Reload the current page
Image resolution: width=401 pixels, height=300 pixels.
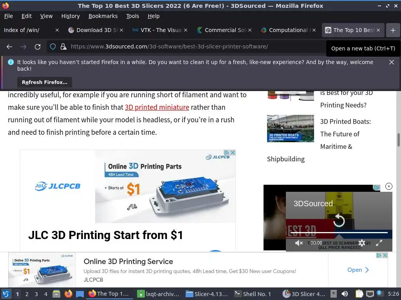click(x=38, y=47)
